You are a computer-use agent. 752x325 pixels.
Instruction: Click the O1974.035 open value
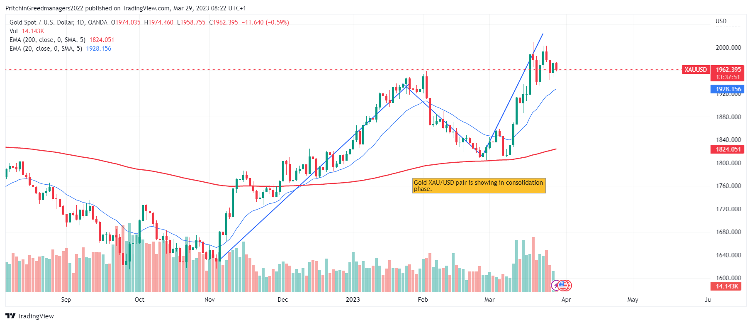click(126, 22)
